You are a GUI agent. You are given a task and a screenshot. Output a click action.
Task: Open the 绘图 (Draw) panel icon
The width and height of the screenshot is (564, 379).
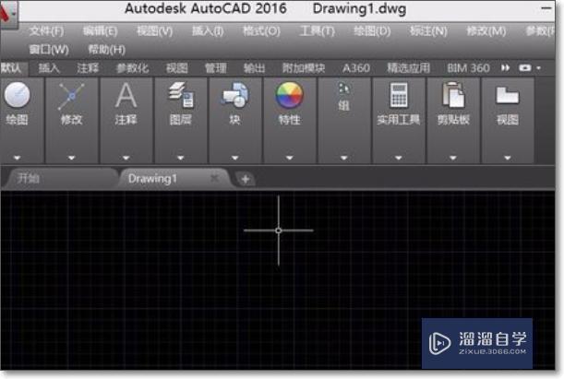tap(17, 95)
